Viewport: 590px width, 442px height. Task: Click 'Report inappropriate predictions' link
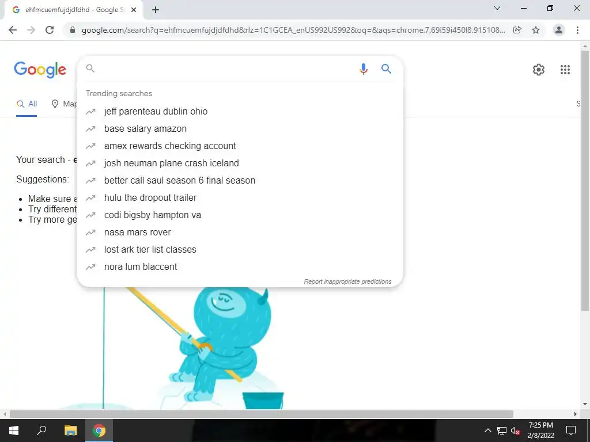pos(347,281)
